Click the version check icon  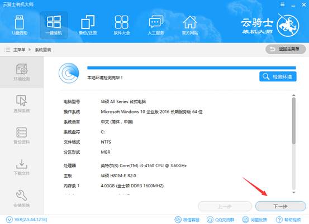tap(9, 220)
